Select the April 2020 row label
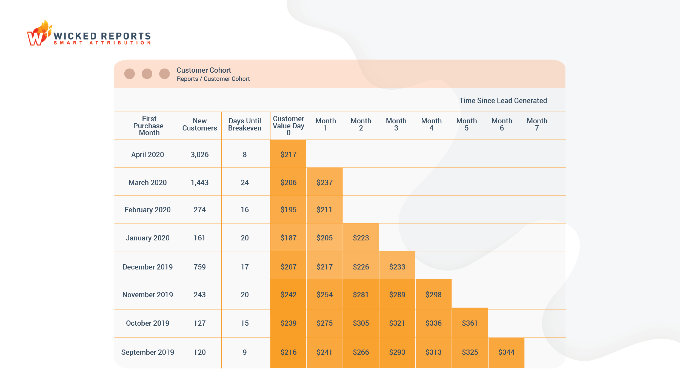 coord(147,155)
